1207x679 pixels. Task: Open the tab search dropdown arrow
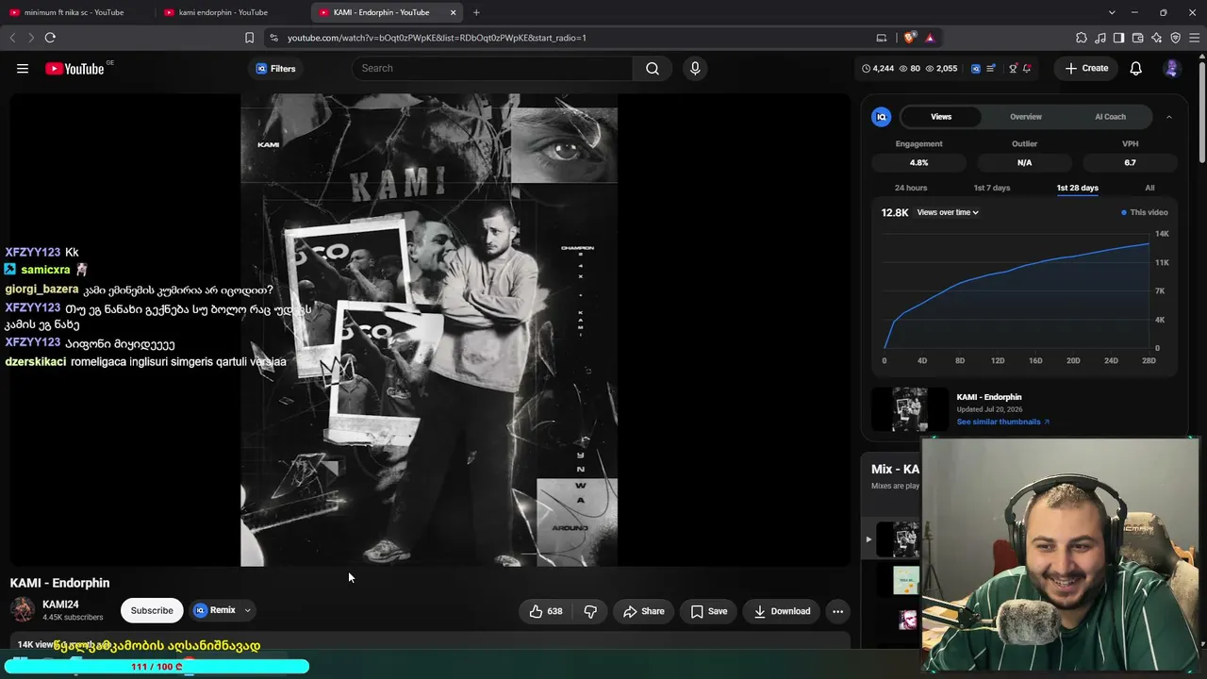1112,12
